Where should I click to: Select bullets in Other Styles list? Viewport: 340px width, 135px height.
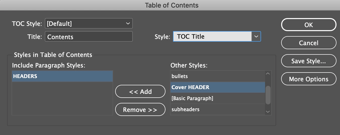tap(218, 76)
